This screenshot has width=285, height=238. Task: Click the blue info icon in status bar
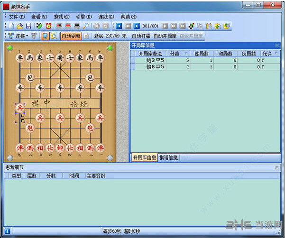click(x=7, y=231)
